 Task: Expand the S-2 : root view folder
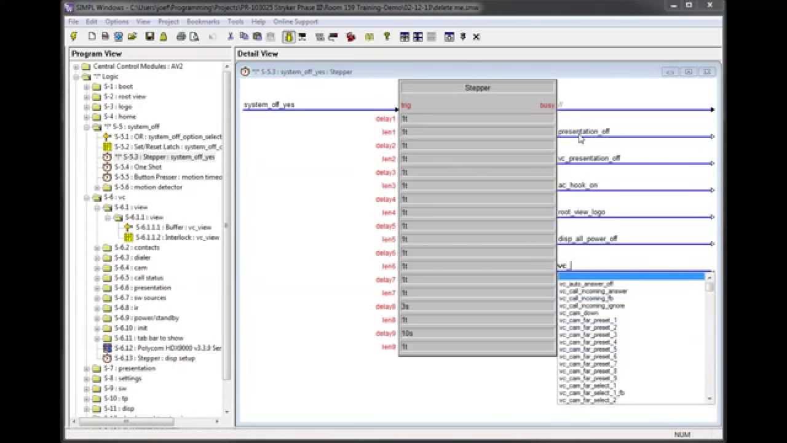coord(87,97)
